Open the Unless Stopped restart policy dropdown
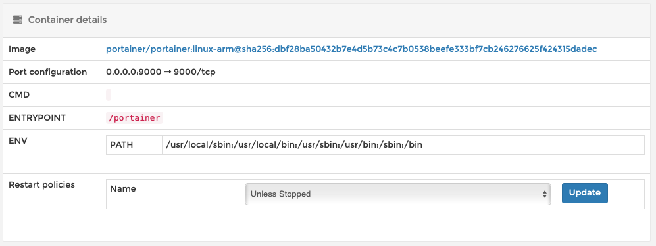 [x=397, y=194]
